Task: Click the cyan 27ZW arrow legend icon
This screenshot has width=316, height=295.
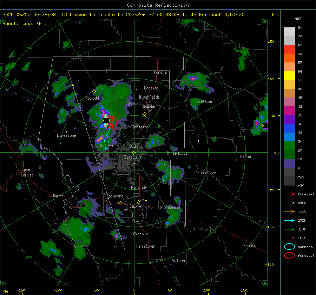Action: 289,221
